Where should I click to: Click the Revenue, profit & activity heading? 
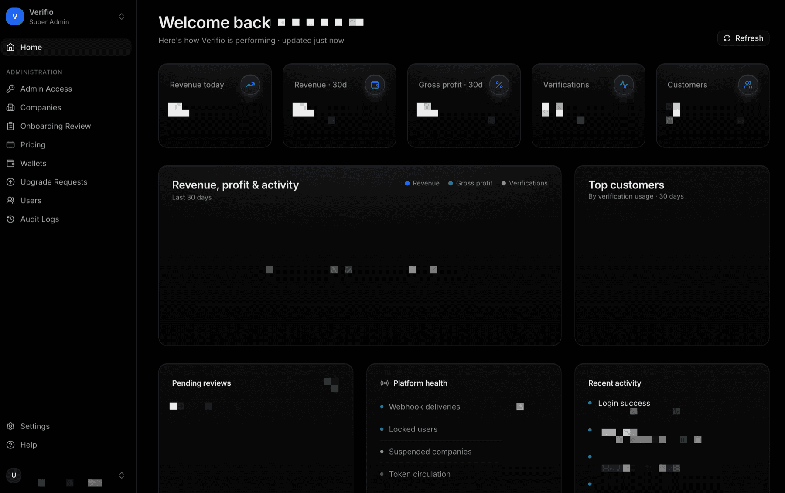point(235,185)
